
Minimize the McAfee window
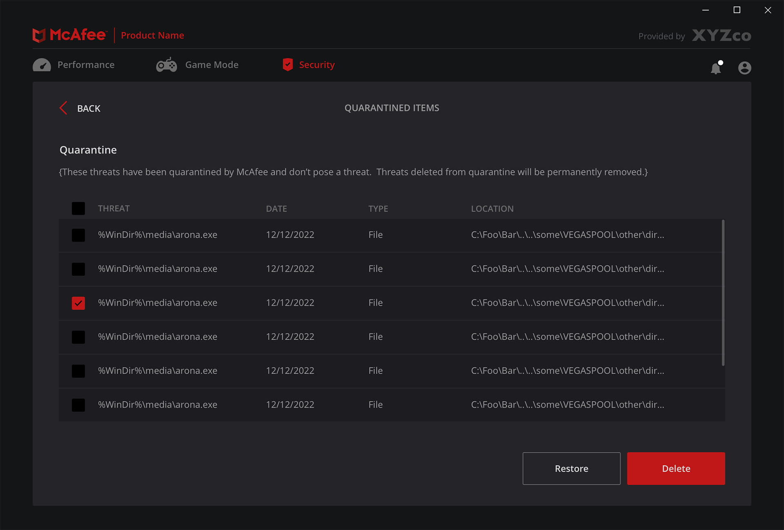point(705,10)
